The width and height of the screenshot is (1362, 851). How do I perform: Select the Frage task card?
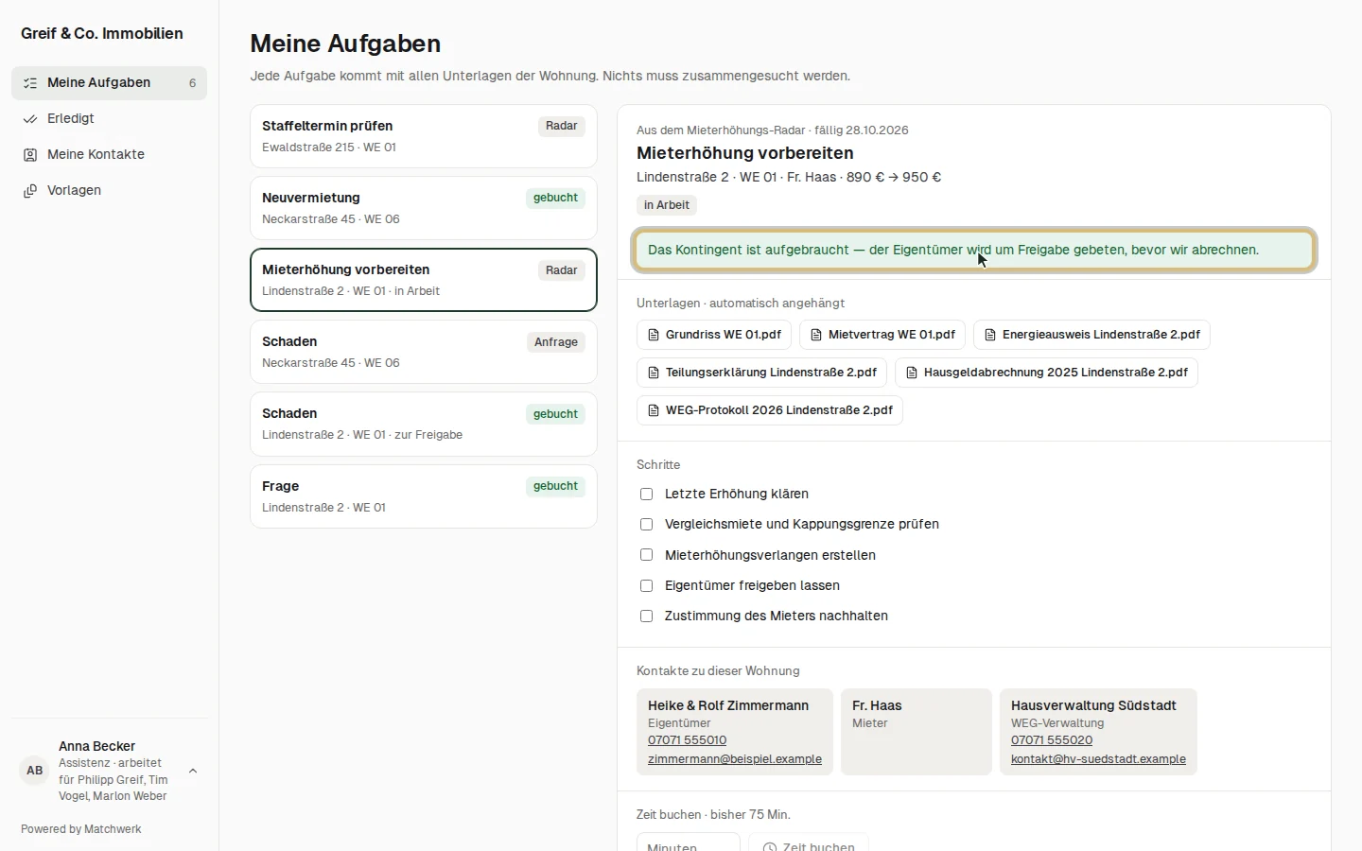click(424, 496)
